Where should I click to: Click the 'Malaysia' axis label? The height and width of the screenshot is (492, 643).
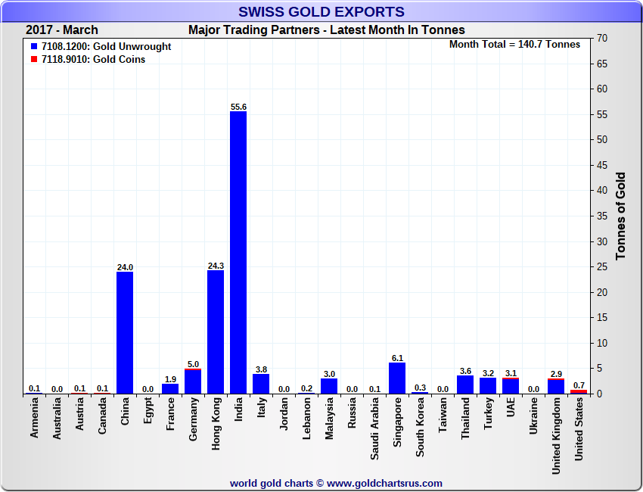pos(330,419)
